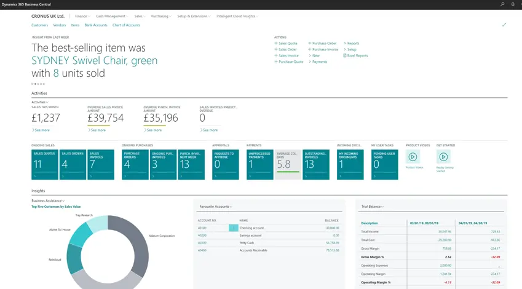Open the notifications bell icon

pyautogui.click(x=513, y=4)
